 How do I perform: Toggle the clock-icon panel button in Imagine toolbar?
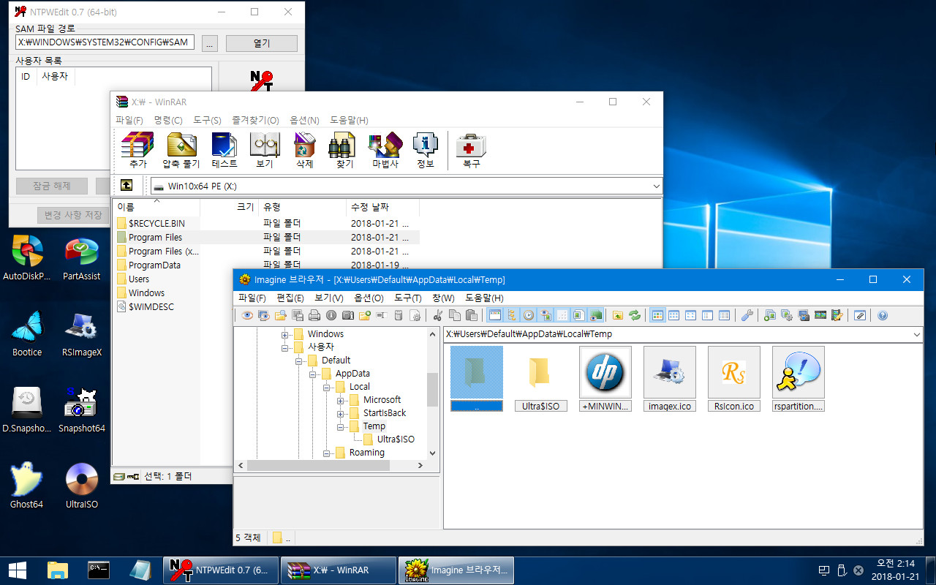pyautogui.click(x=528, y=315)
